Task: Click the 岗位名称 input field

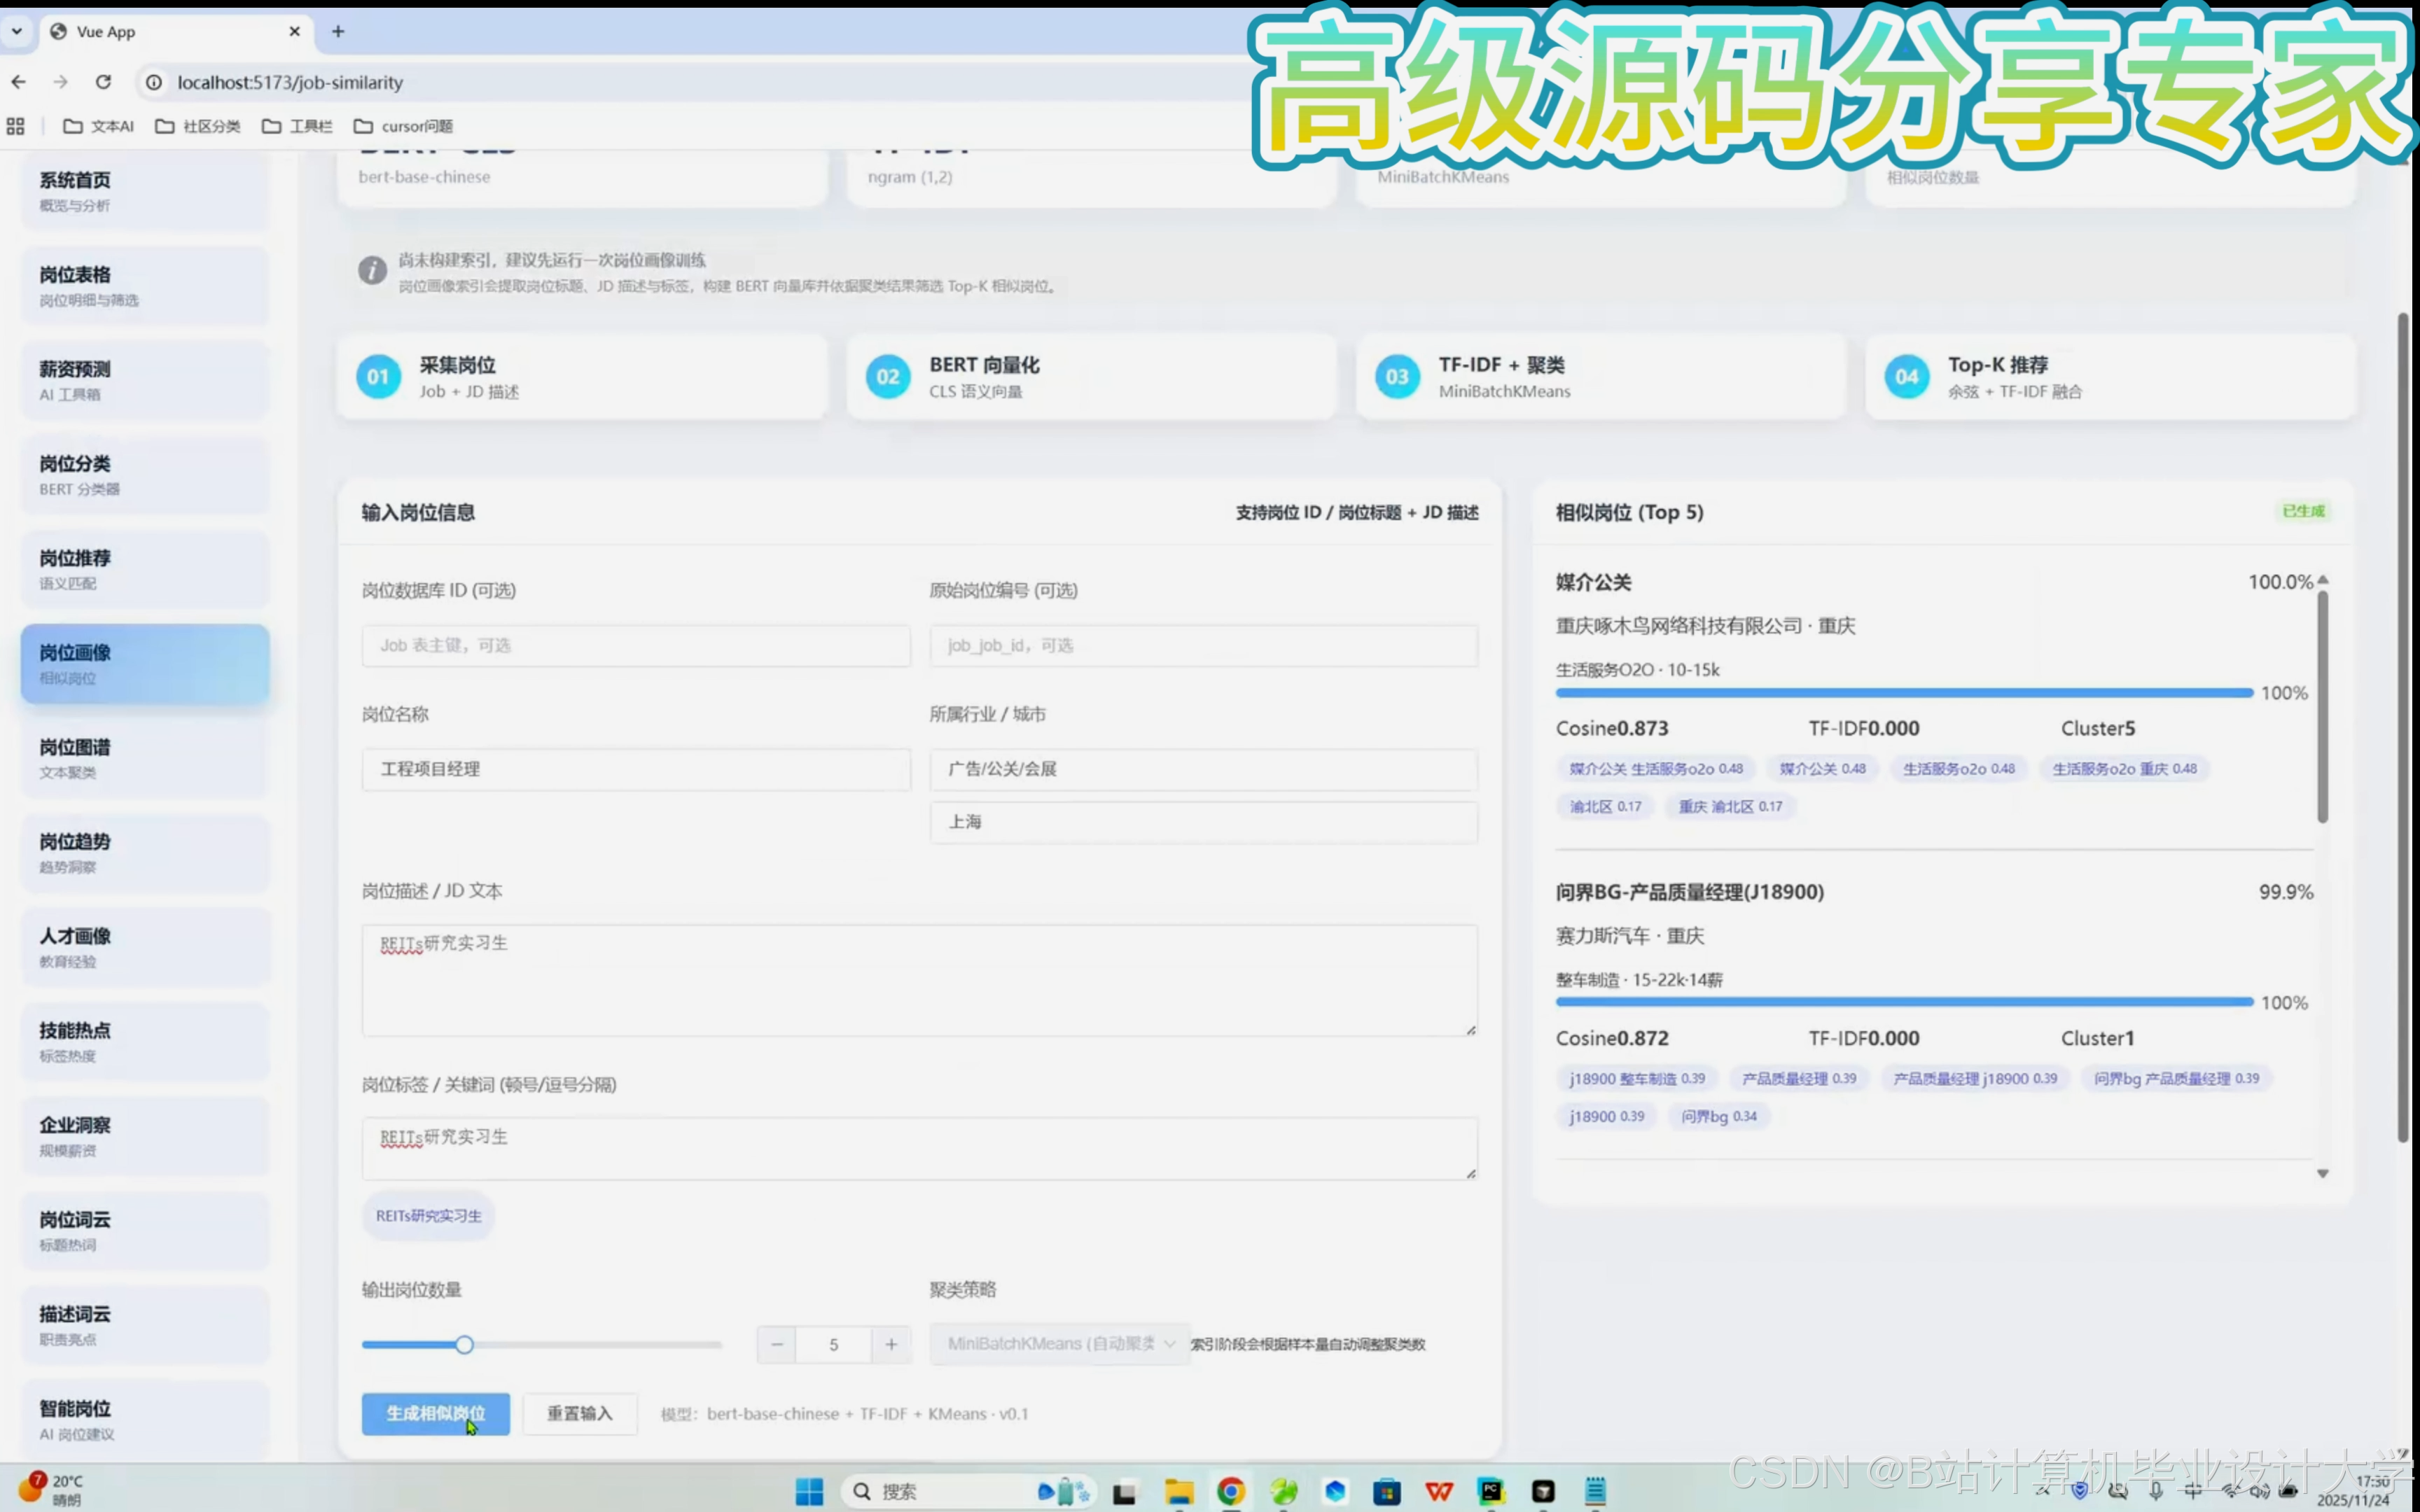Action: 636,769
